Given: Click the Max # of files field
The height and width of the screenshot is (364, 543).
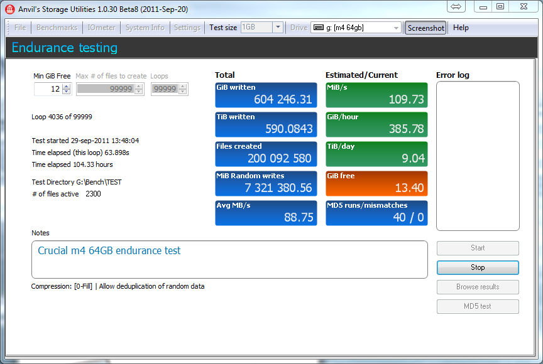Looking at the screenshot, I should pos(106,89).
